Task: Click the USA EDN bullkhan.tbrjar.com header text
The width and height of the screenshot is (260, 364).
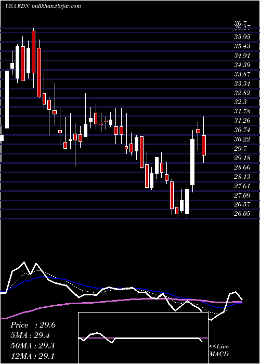Action: (43, 6)
